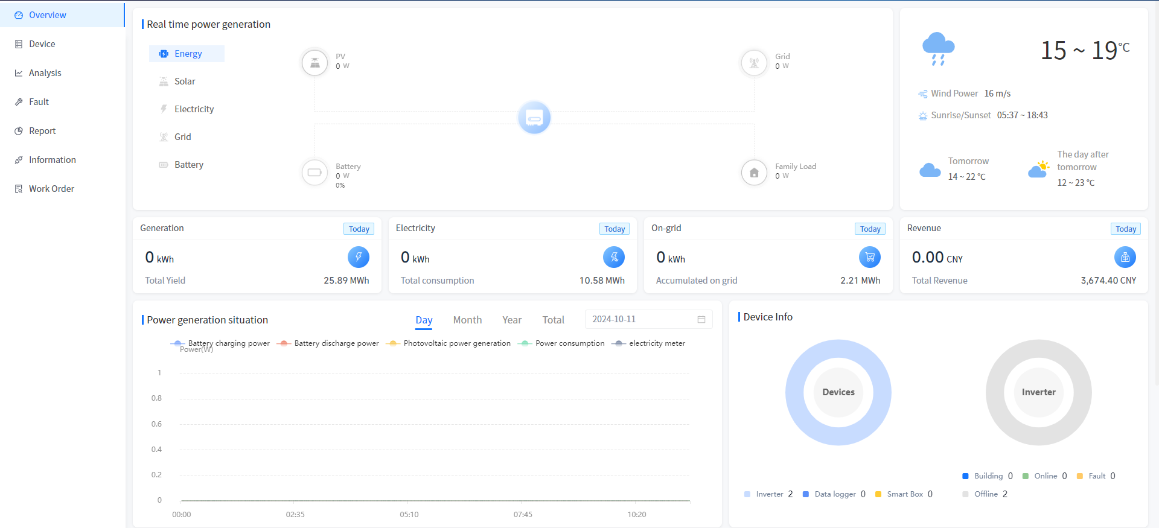
Task: Switch to the Month tab
Action: (x=467, y=320)
